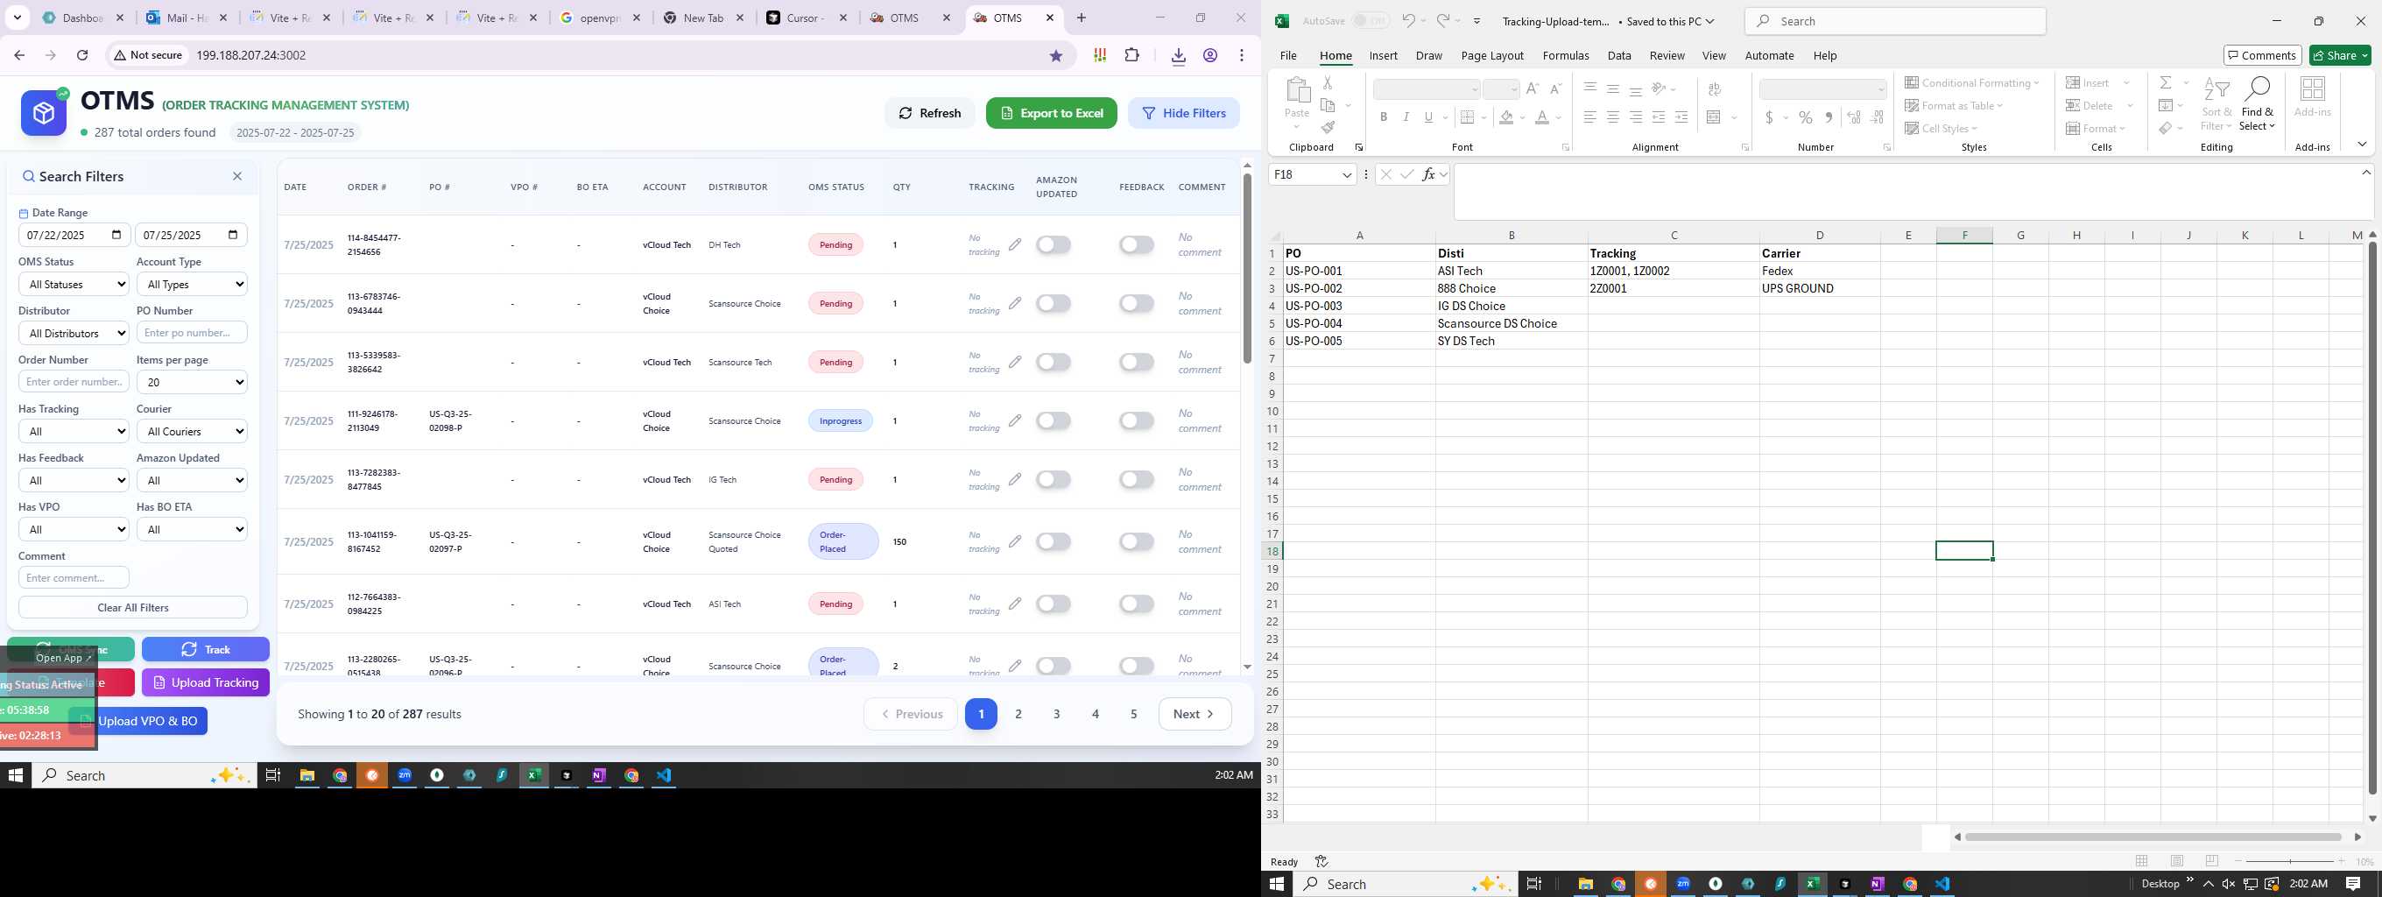
Task: Switch to the Page Layout ribbon tab
Action: click(1491, 55)
